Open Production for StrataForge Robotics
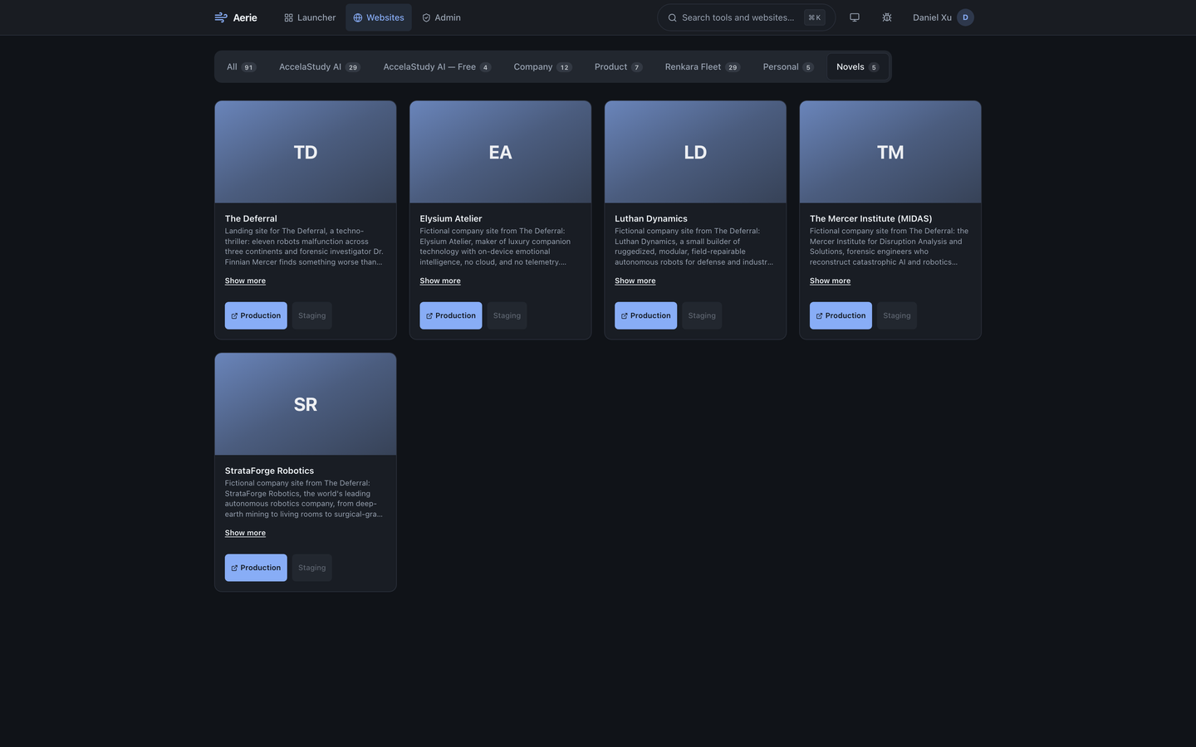This screenshot has height=747, width=1196. pyautogui.click(x=256, y=568)
